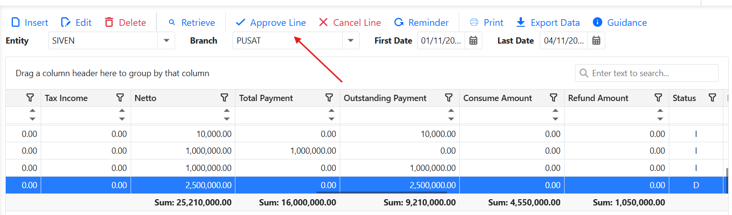This screenshot has height=215, width=732.
Task: Click Refund Amount sum 1,050,000.00
Action: 629,203
